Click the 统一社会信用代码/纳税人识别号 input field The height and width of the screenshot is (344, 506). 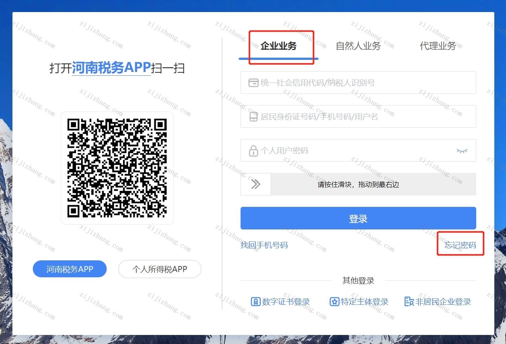pyautogui.click(x=358, y=83)
